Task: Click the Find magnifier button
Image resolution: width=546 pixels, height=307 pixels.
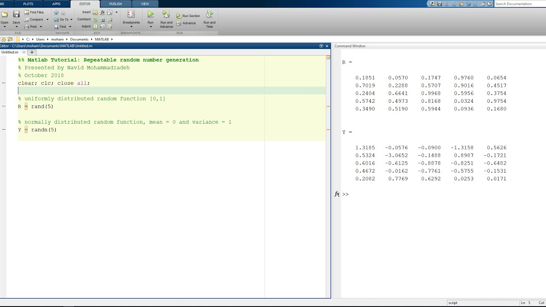Action: (x=60, y=26)
